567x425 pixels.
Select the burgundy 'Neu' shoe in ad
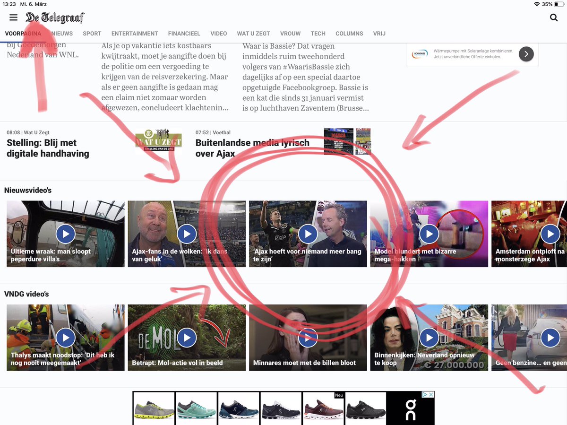tap(323, 408)
